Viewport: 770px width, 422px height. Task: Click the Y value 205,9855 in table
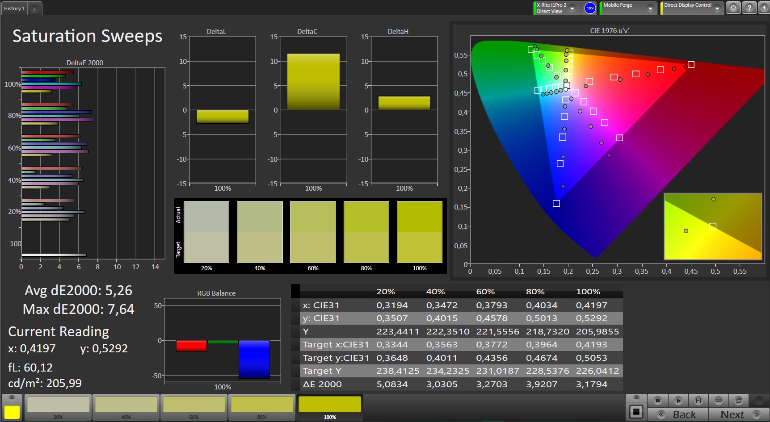[597, 332]
